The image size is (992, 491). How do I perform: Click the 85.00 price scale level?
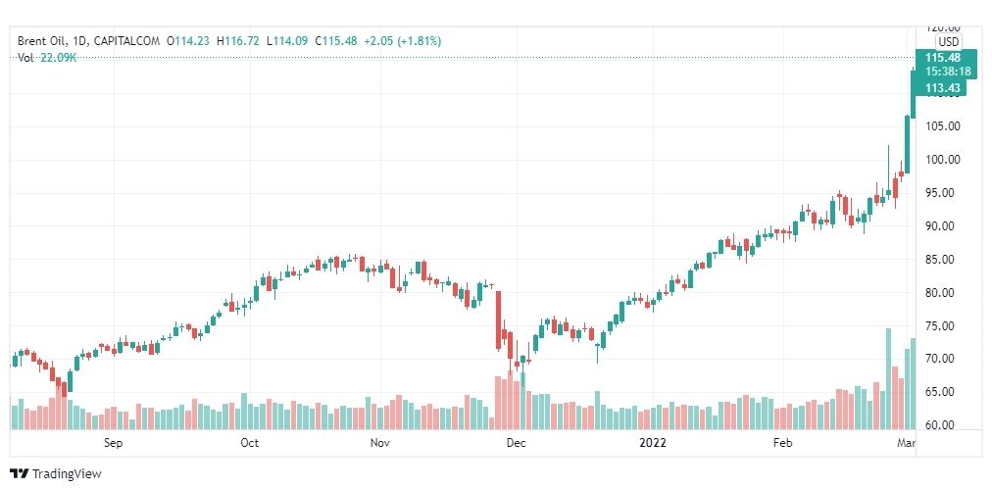(943, 260)
